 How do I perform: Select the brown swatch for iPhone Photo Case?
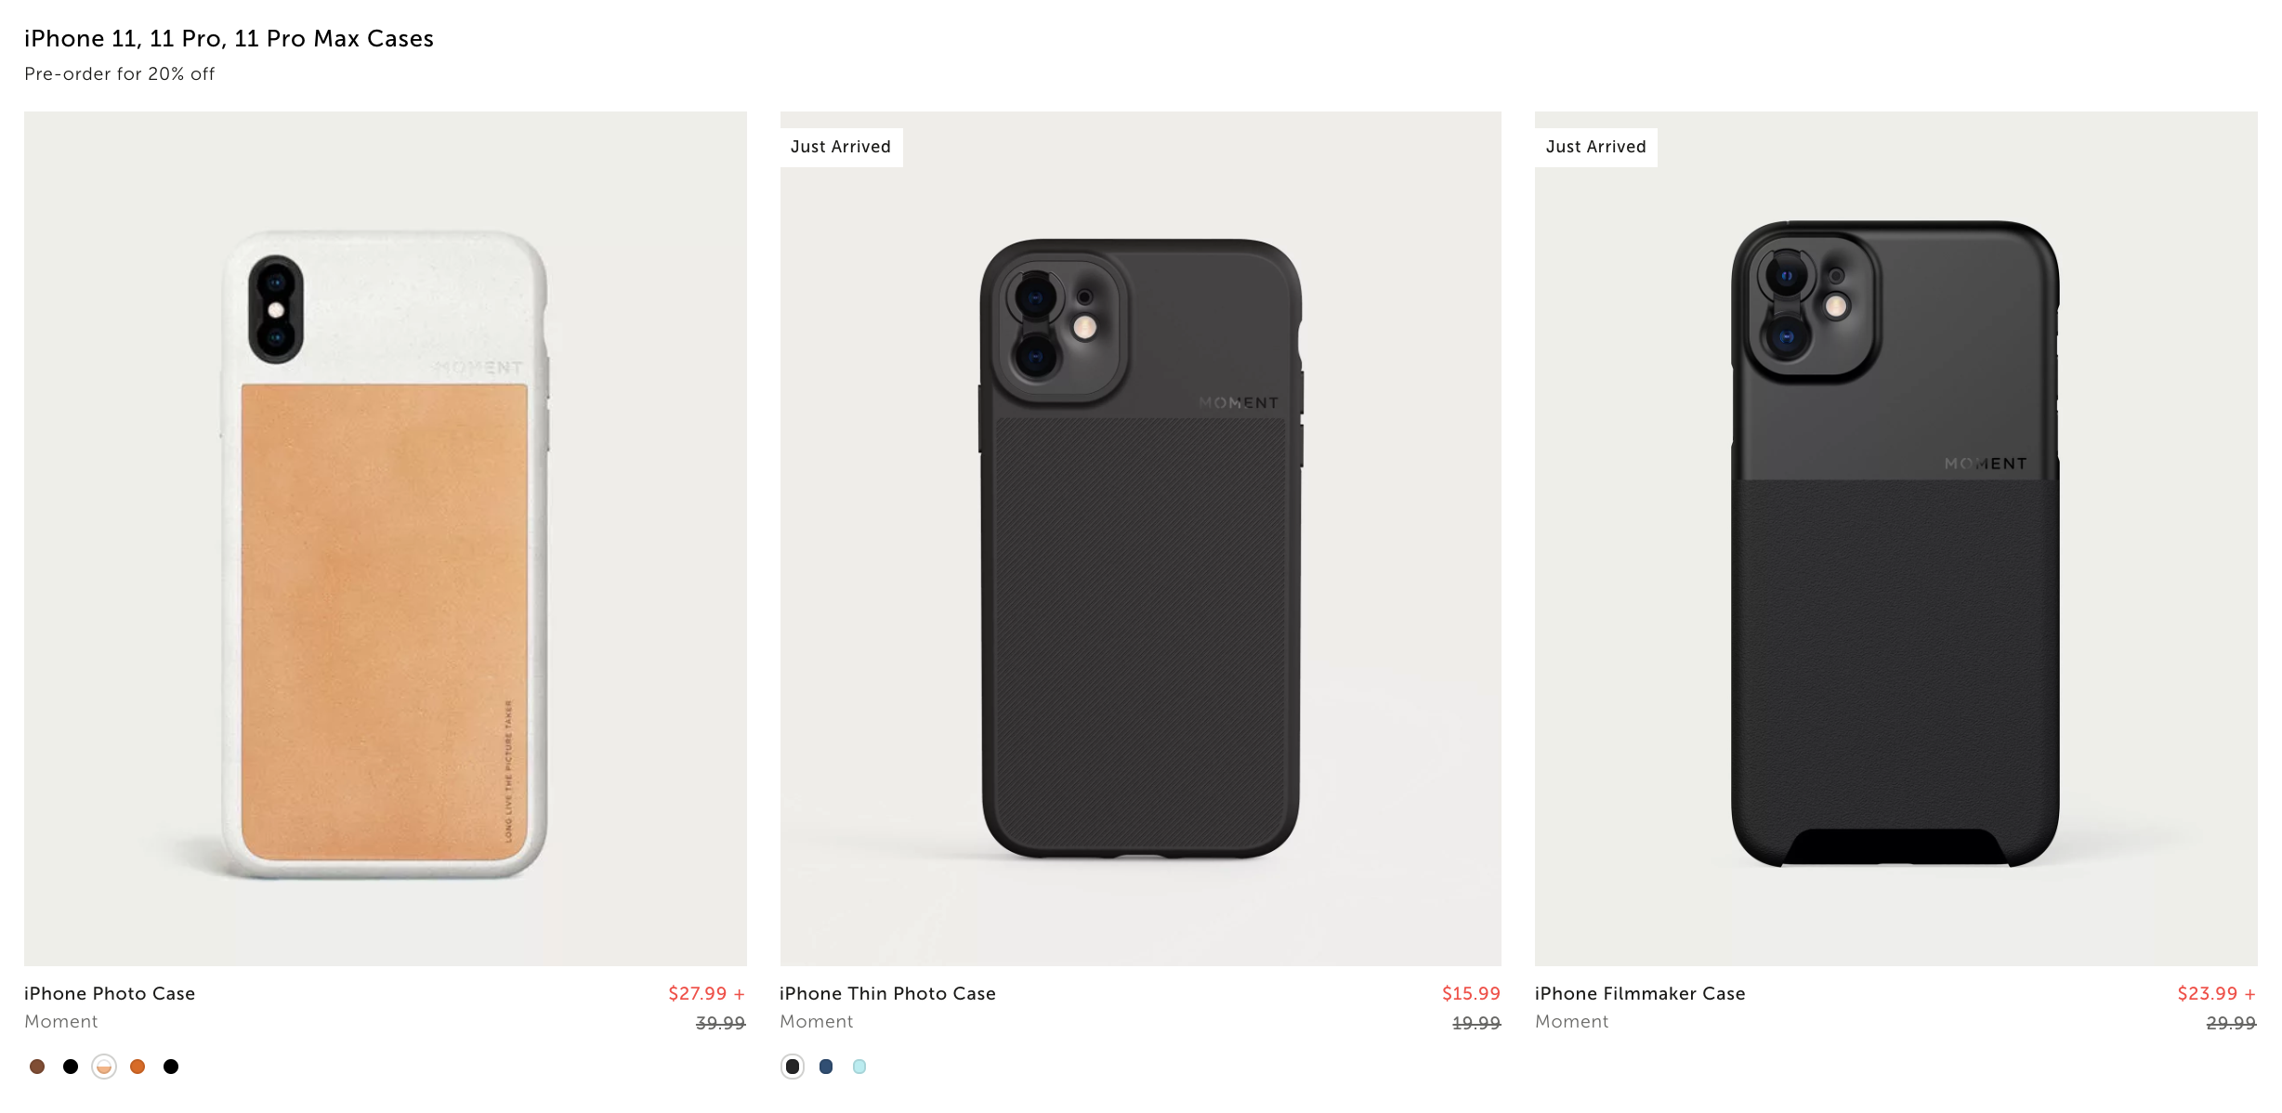click(x=37, y=1067)
